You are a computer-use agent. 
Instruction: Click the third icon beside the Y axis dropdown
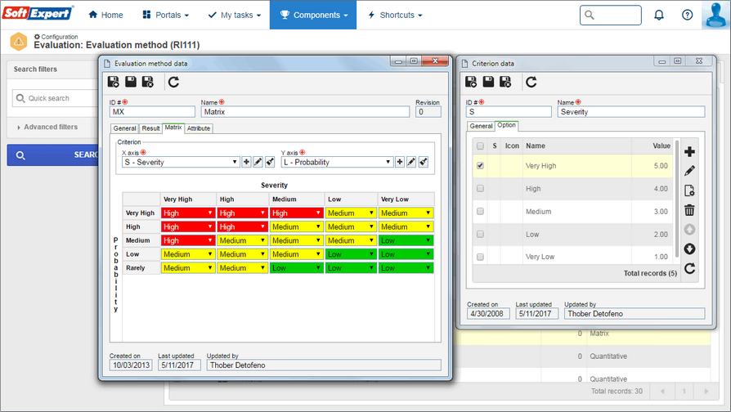click(423, 162)
